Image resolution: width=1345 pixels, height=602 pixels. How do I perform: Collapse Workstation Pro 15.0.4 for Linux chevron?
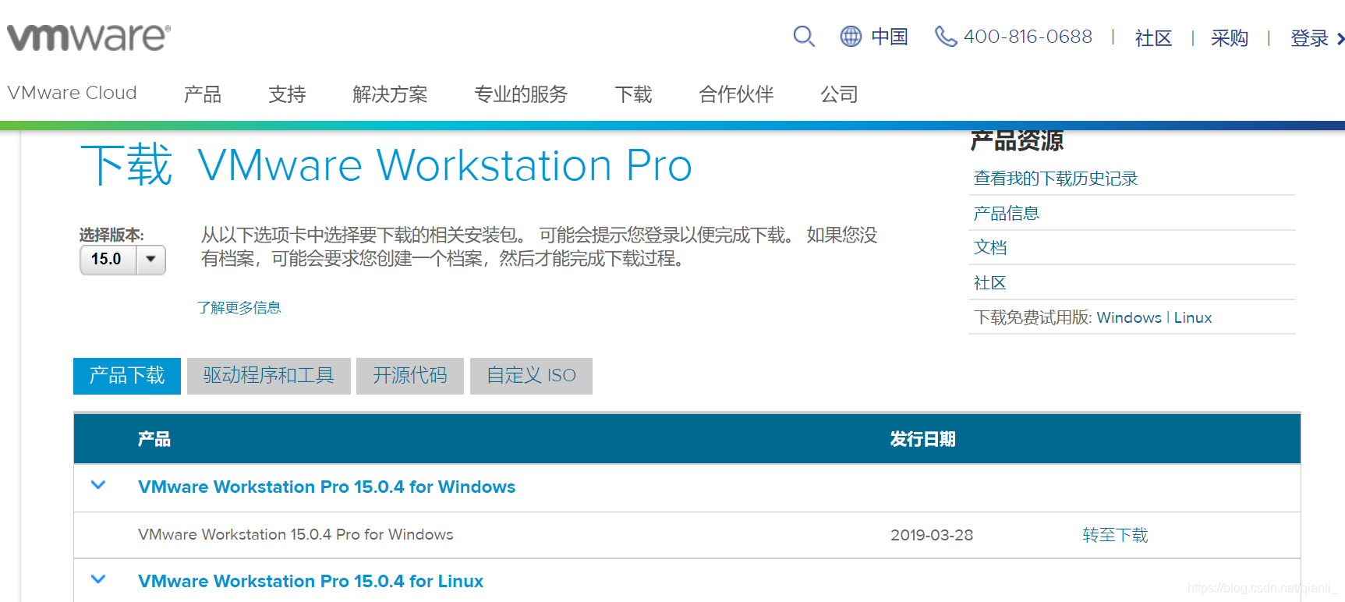point(98,579)
